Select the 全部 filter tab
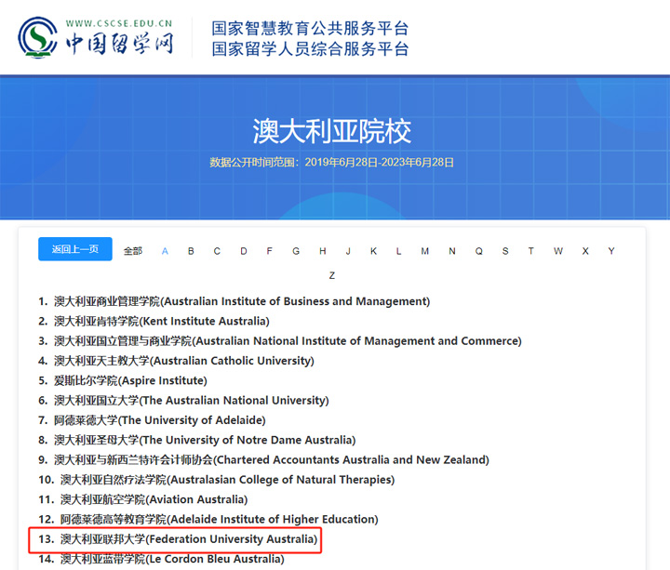670x570 pixels. 133,251
